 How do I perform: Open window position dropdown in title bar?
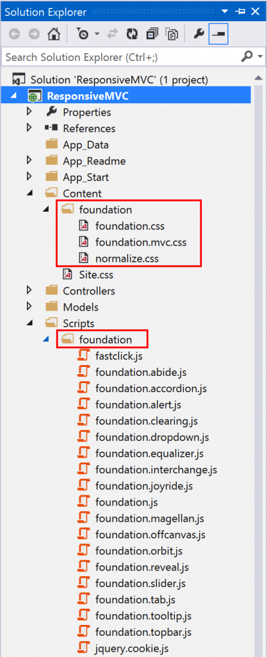pos(225,12)
